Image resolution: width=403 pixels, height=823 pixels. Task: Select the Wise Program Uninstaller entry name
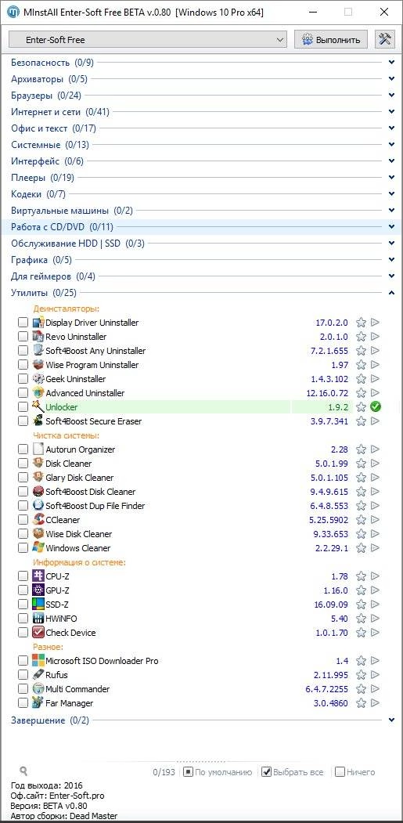tap(92, 365)
